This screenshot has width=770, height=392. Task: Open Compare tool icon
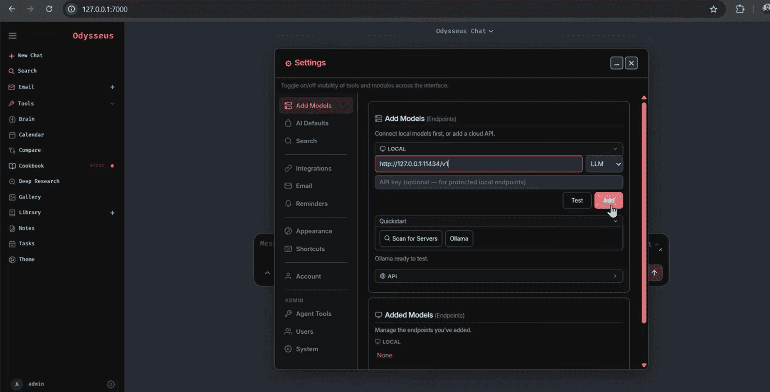[12, 150]
